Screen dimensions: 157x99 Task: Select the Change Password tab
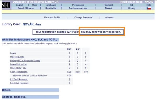pyautogui.click(x=83, y=18)
